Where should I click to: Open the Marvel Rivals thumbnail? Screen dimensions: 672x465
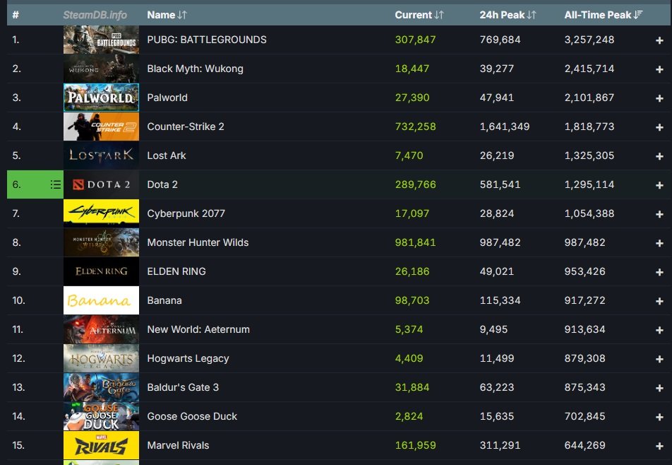pos(101,445)
